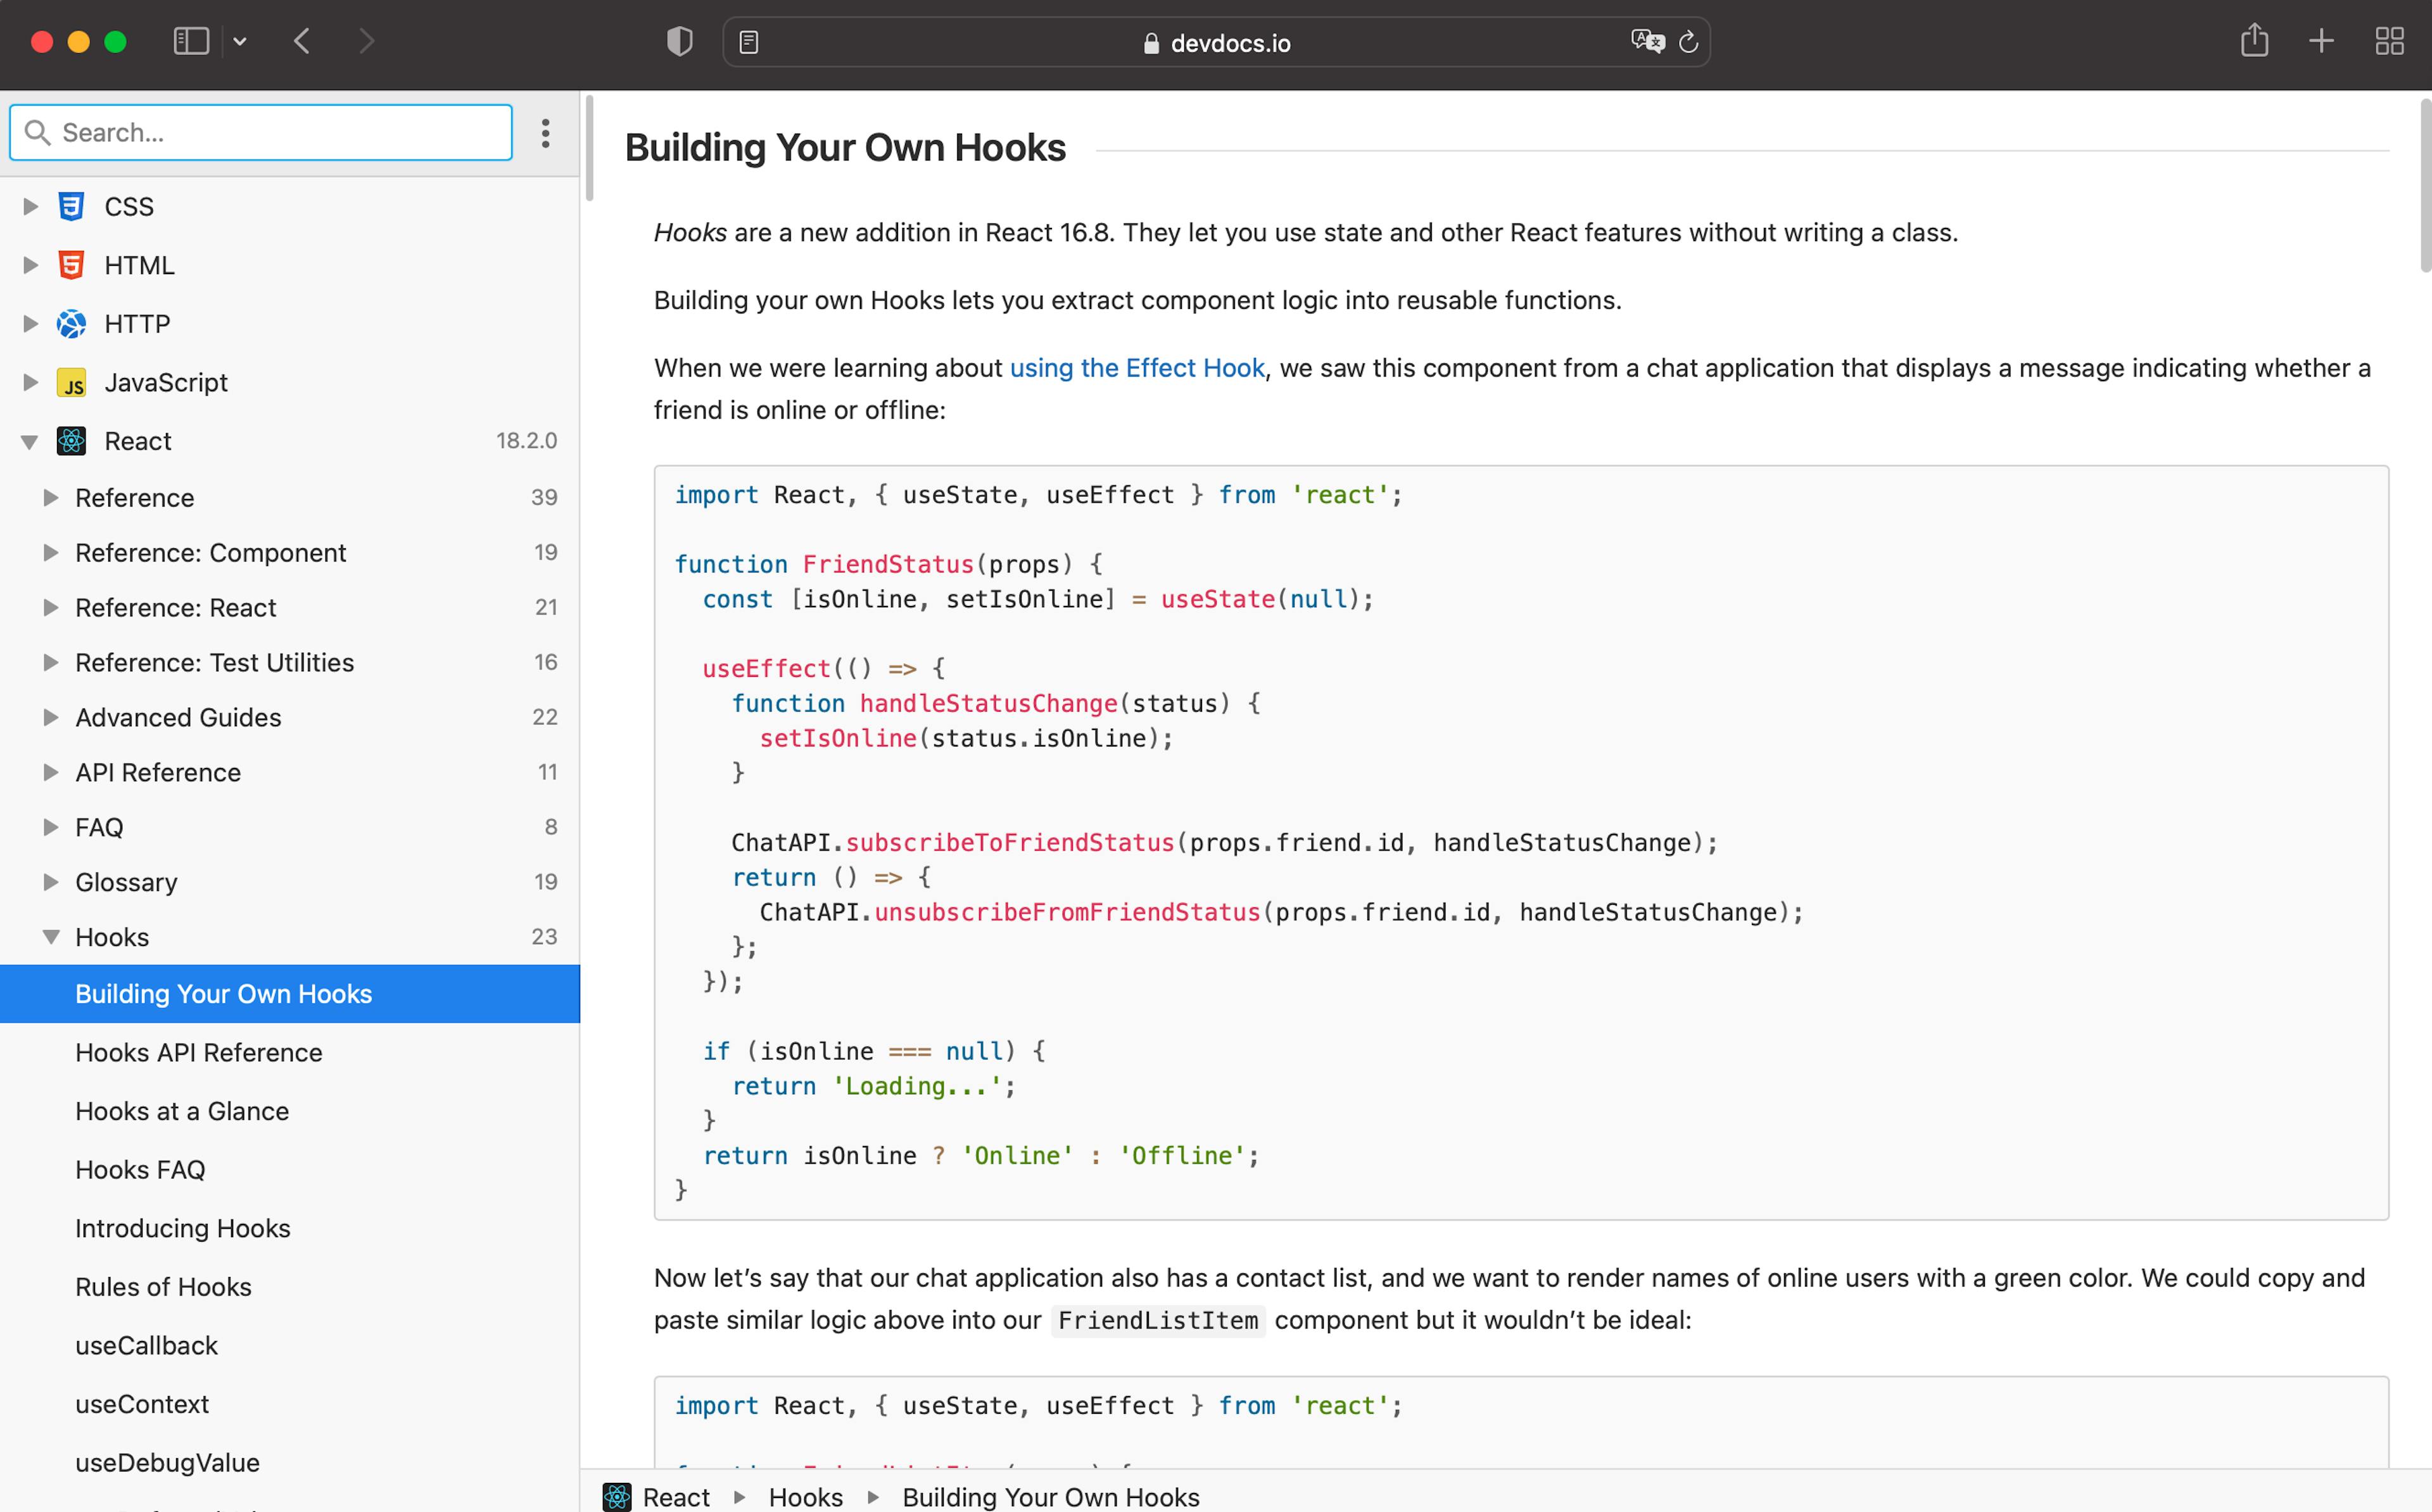
Task: Expand Reference: React section
Action: [50, 607]
